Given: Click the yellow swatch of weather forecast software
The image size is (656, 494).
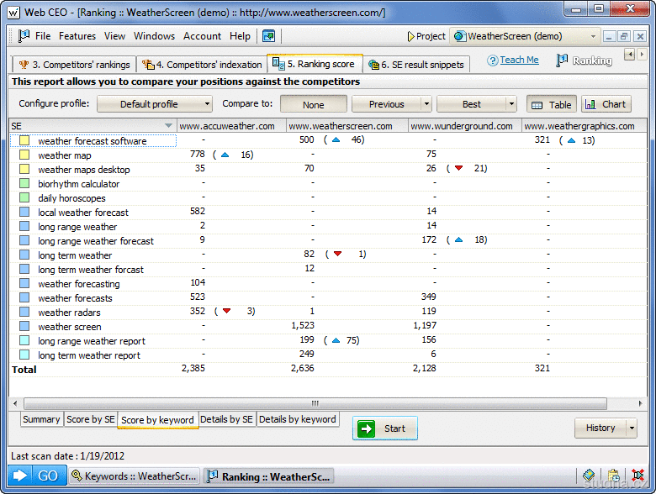Looking at the screenshot, I should click(x=24, y=140).
